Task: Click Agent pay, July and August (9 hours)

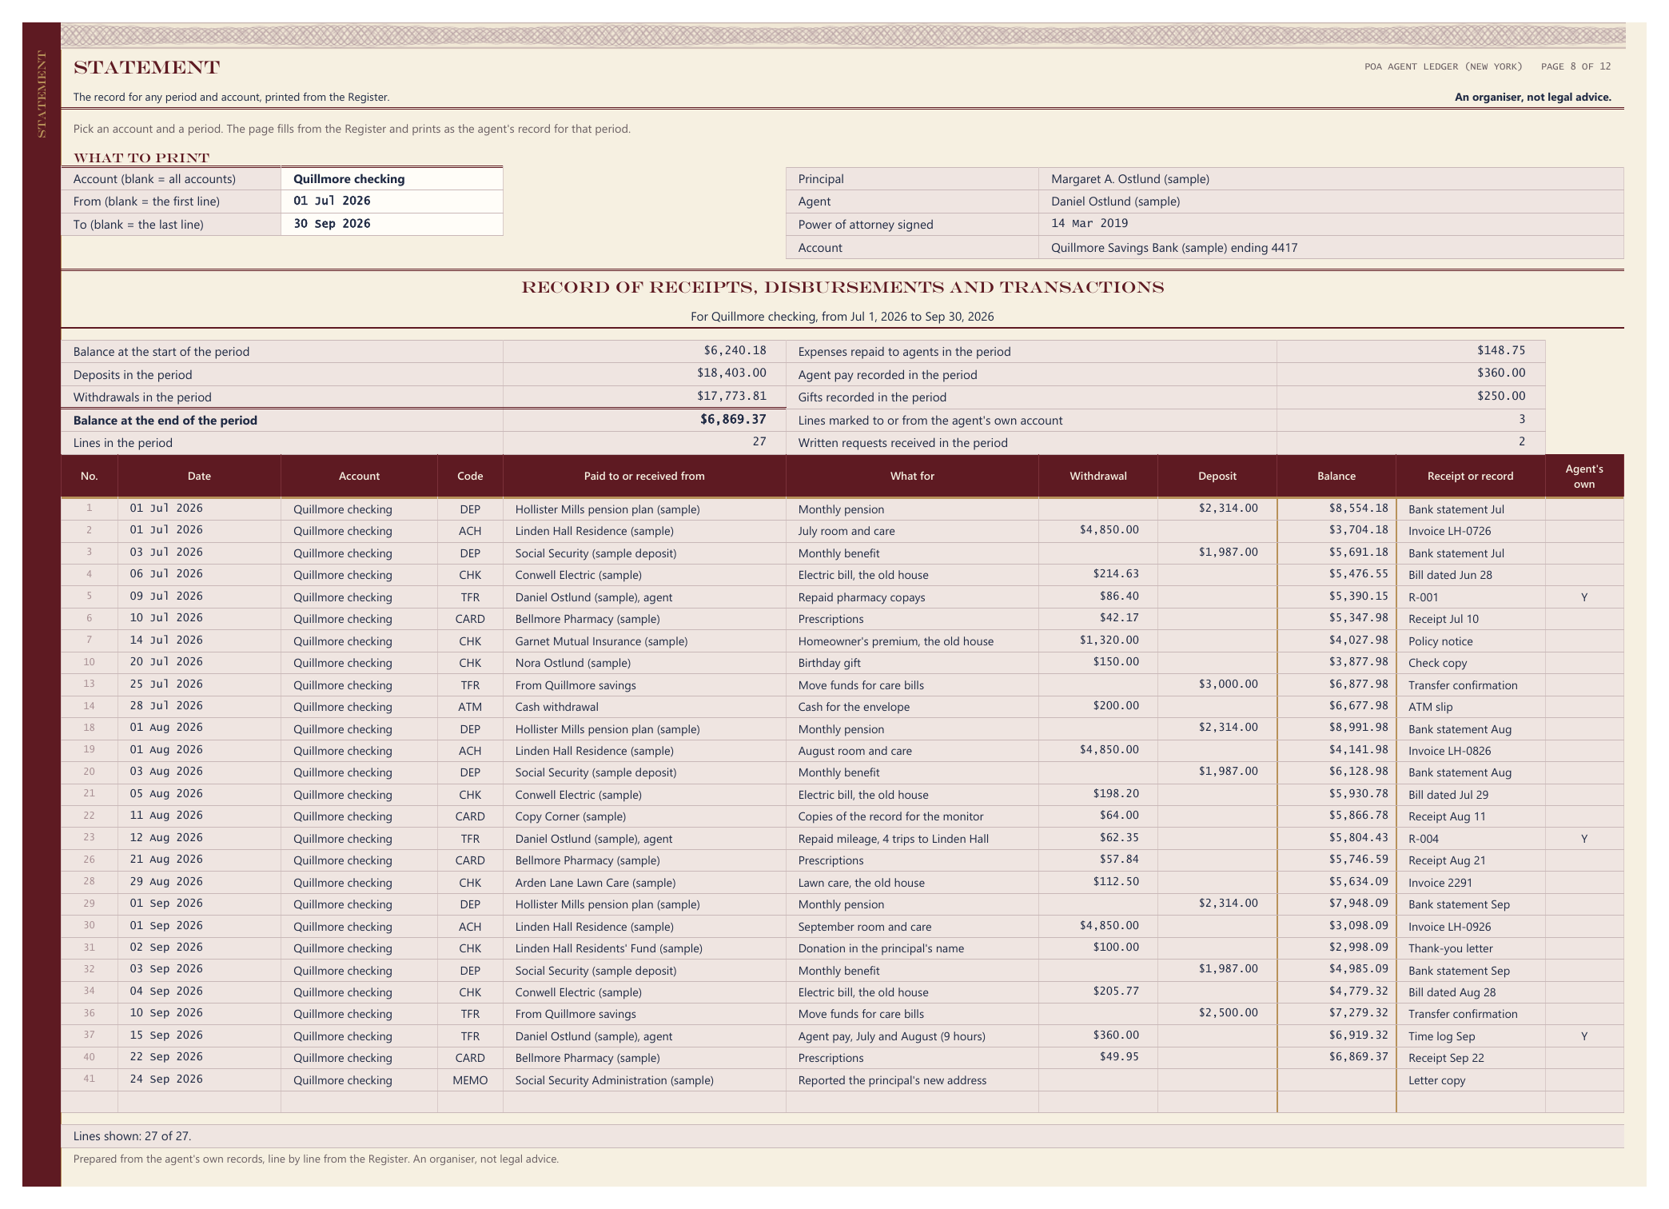Action: click(912, 1036)
